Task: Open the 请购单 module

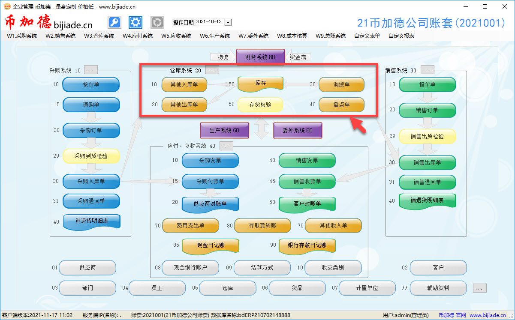Action: click(91, 105)
